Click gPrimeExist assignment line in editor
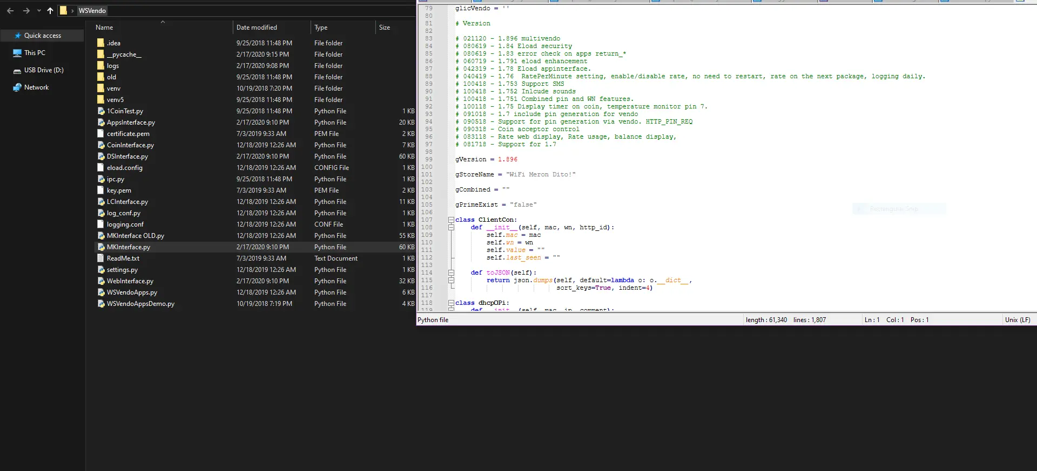Image resolution: width=1037 pixels, height=471 pixels. tap(496, 205)
